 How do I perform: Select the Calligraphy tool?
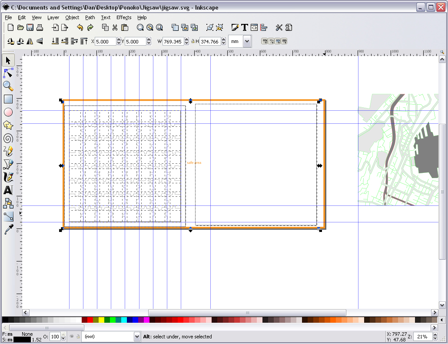tap(8, 177)
